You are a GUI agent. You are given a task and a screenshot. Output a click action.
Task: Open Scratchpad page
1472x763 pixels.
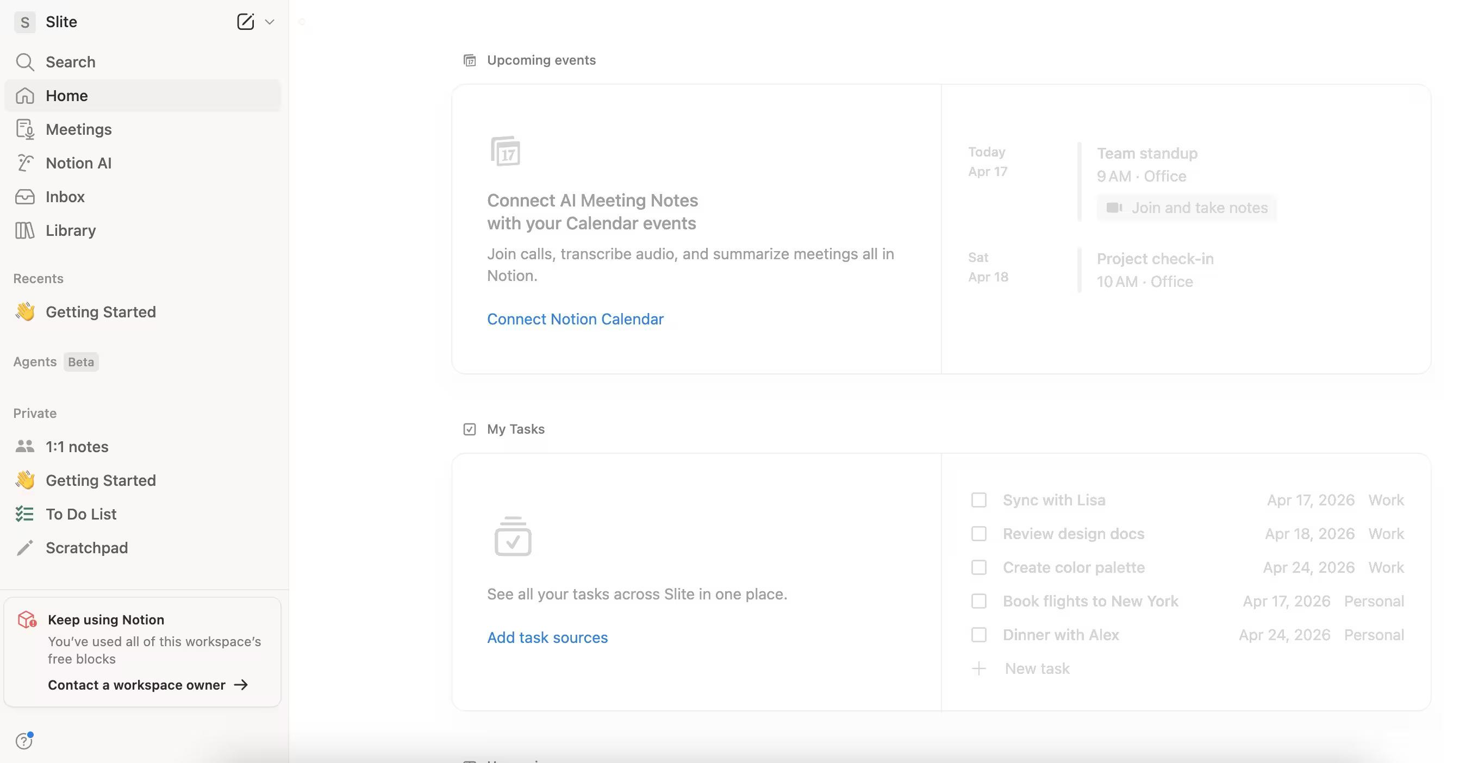point(143,548)
